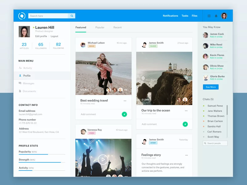
Task: Open more options for Our trip to the ocean
Action: pyautogui.click(x=186, y=111)
